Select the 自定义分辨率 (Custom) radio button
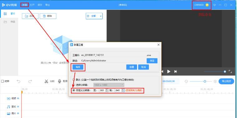 point(74,90)
